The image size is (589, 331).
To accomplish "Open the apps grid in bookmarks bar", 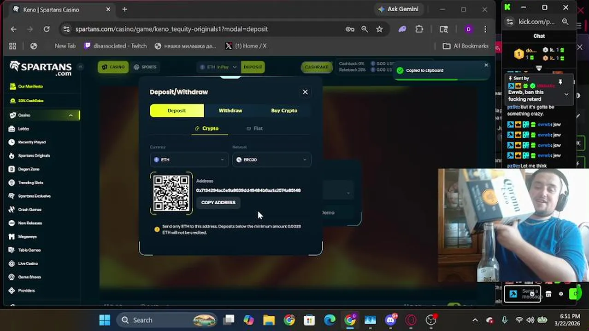I will click(x=12, y=46).
